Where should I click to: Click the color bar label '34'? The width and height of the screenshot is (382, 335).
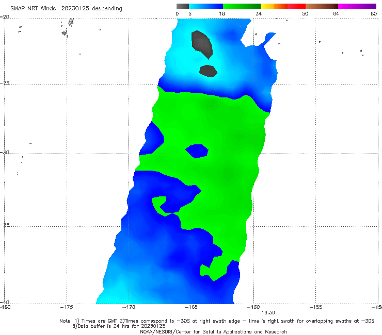point(259,14)
